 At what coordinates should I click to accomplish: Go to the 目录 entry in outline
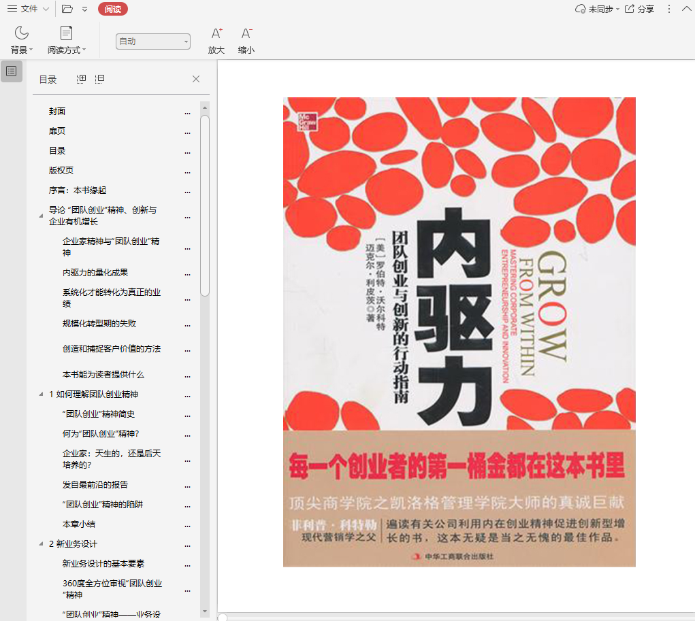57,150
